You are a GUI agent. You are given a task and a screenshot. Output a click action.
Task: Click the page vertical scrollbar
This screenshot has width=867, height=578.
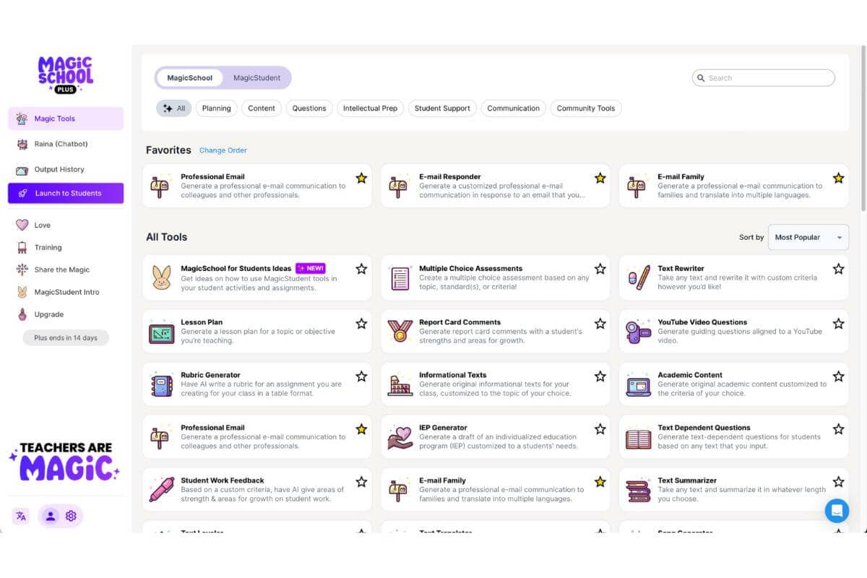(863, 130)
